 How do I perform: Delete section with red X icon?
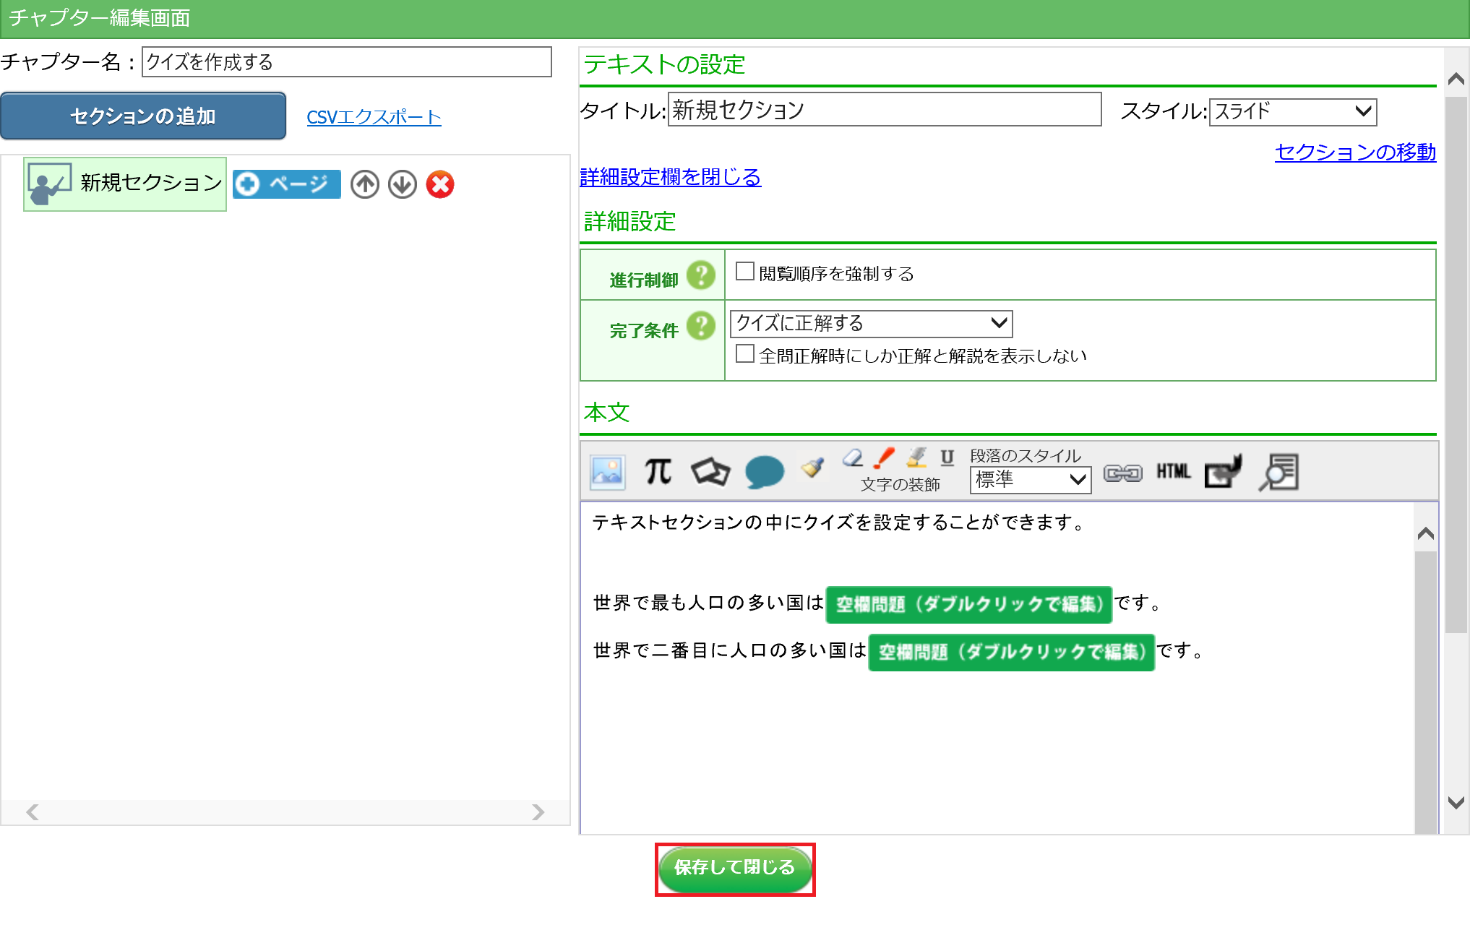point(439,184)
